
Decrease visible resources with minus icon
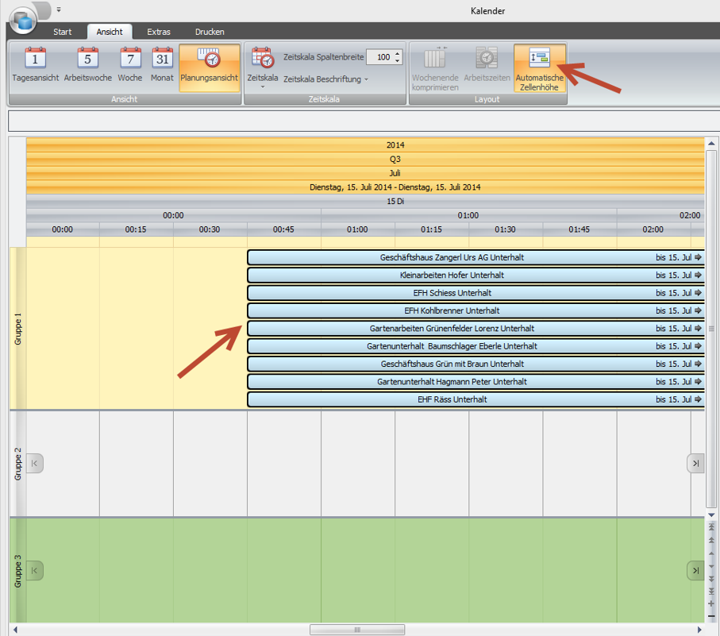(x=711, y=616)
